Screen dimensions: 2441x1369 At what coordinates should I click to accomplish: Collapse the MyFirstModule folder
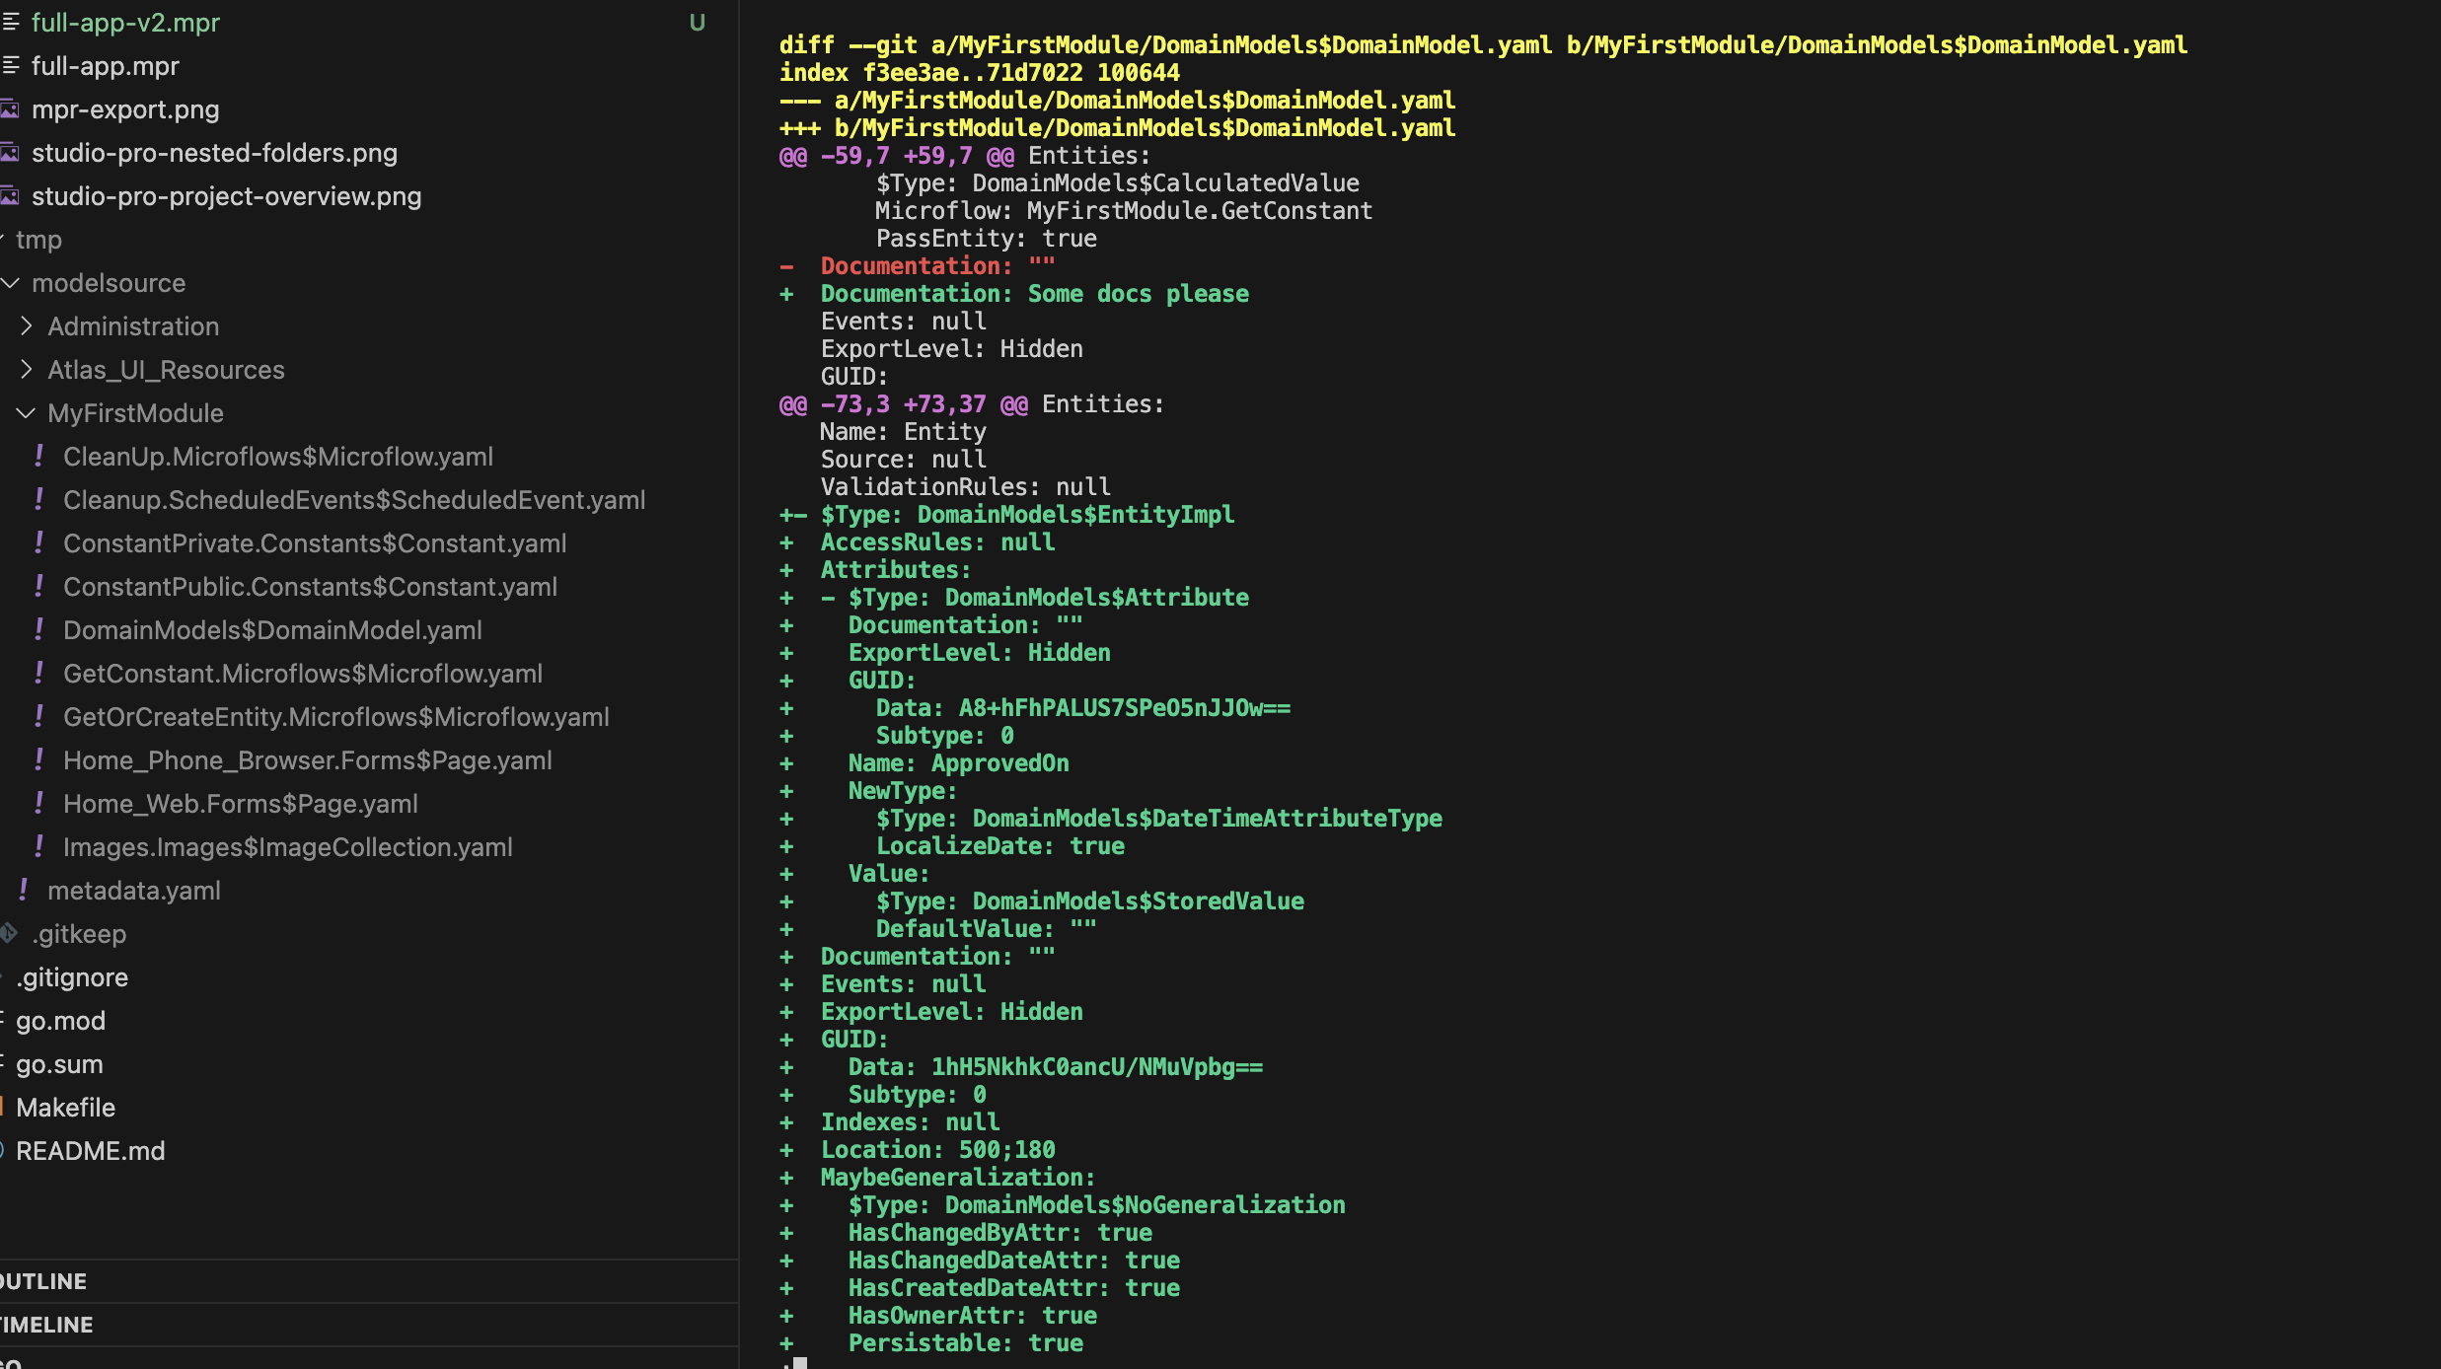coord(25,412)
